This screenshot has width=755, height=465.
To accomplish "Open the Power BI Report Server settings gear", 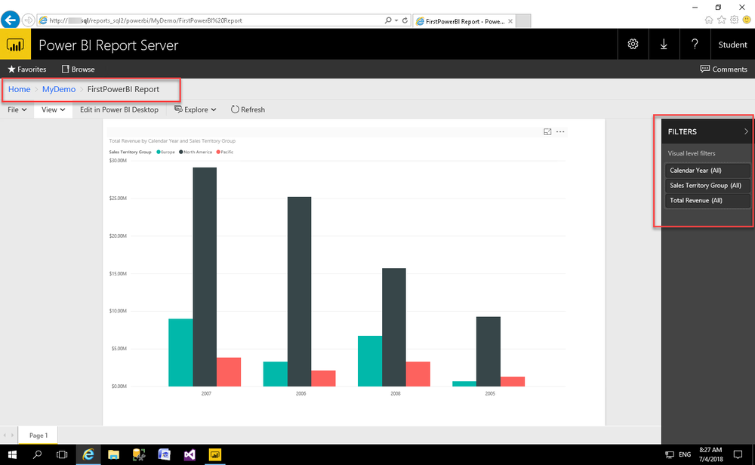I will pyautogui.click(x=633, y=44).
